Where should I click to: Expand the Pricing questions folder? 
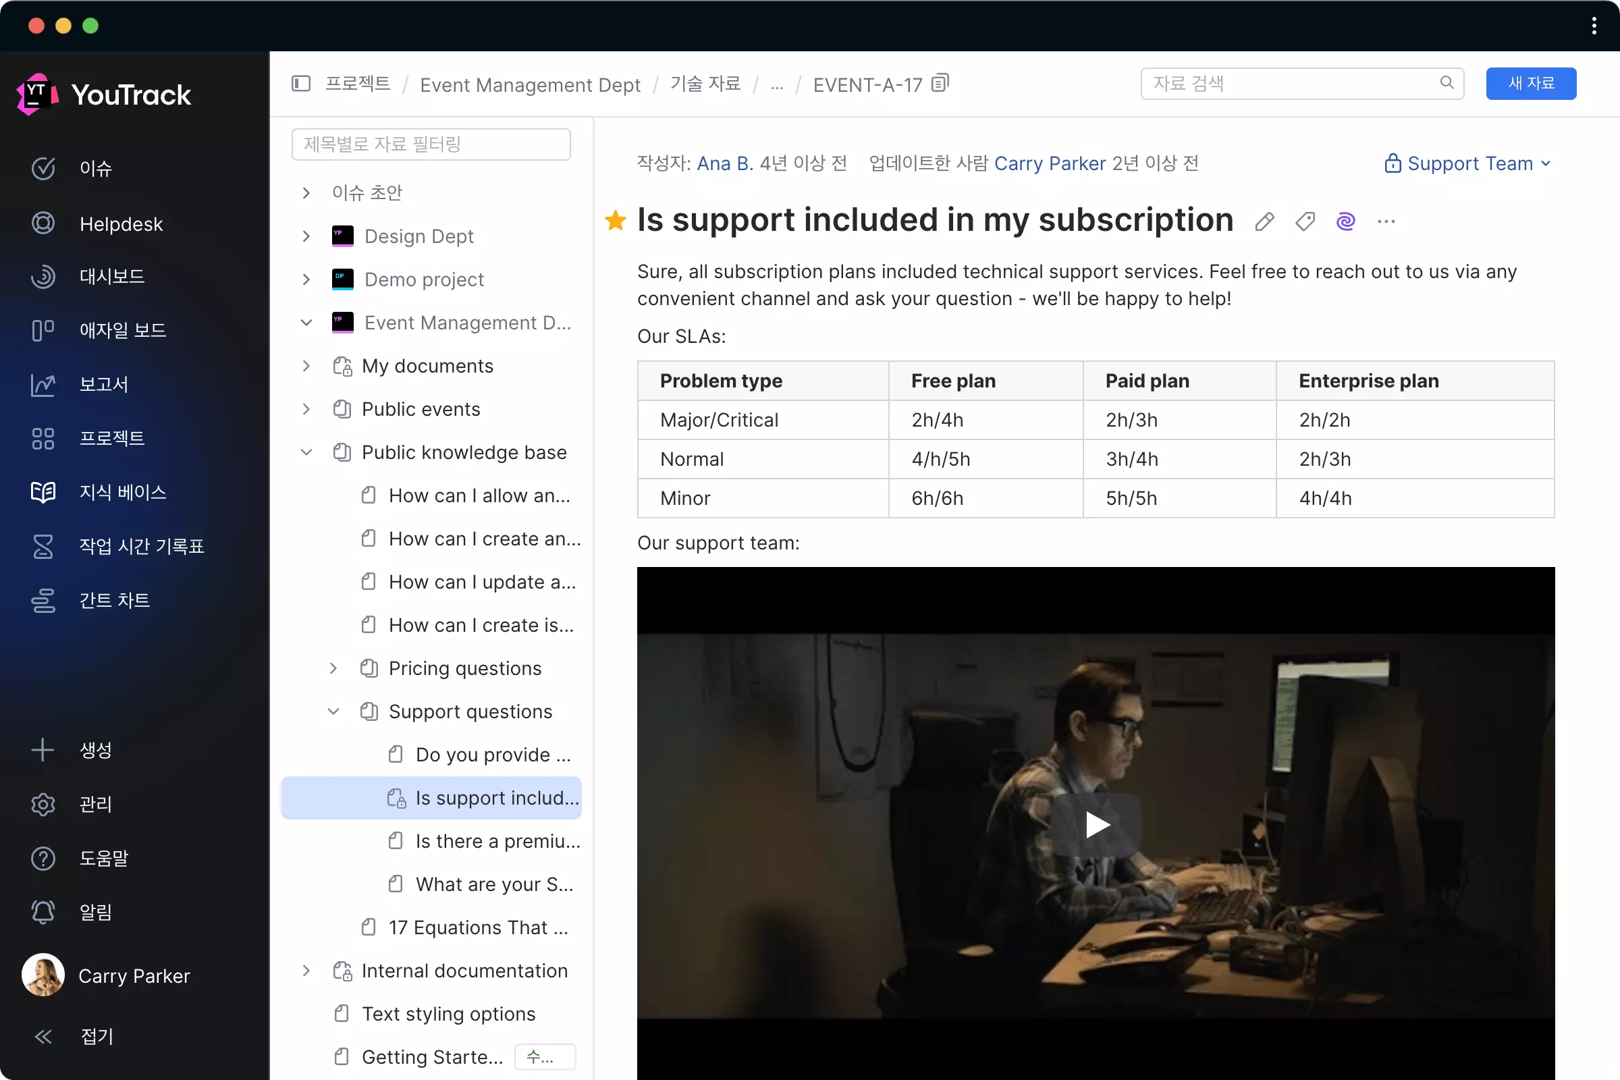333,668
